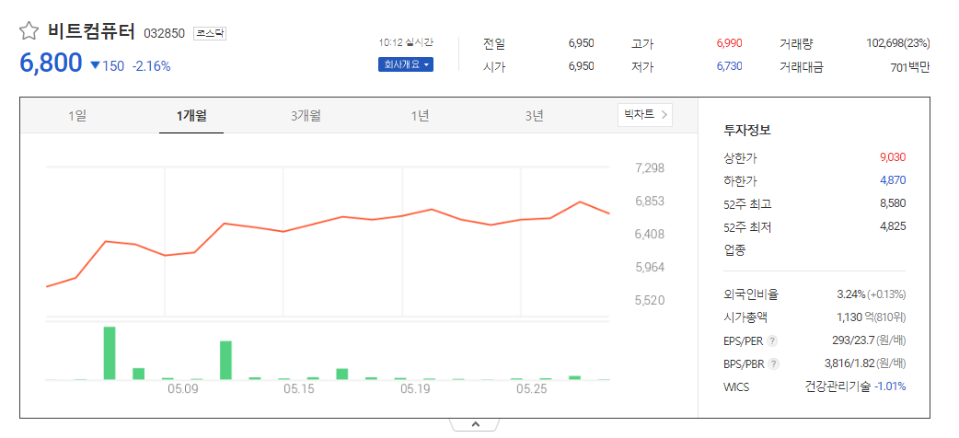Click the BPS/PBR help question icon
The width and height of the screenshot is (959, 438).
(774, 364)
